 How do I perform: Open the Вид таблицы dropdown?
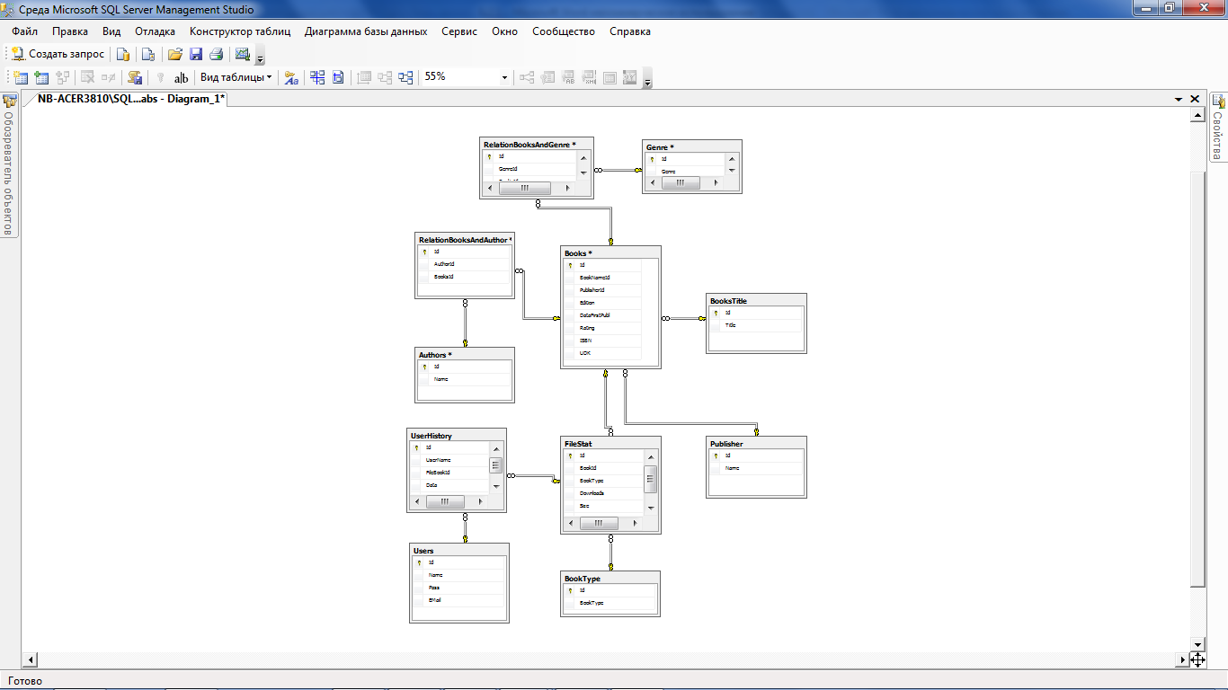[236, 77]
